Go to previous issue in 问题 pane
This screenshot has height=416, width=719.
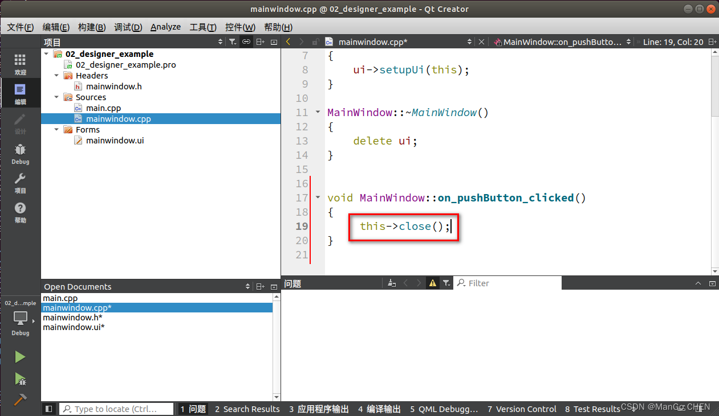coord(405,283)
